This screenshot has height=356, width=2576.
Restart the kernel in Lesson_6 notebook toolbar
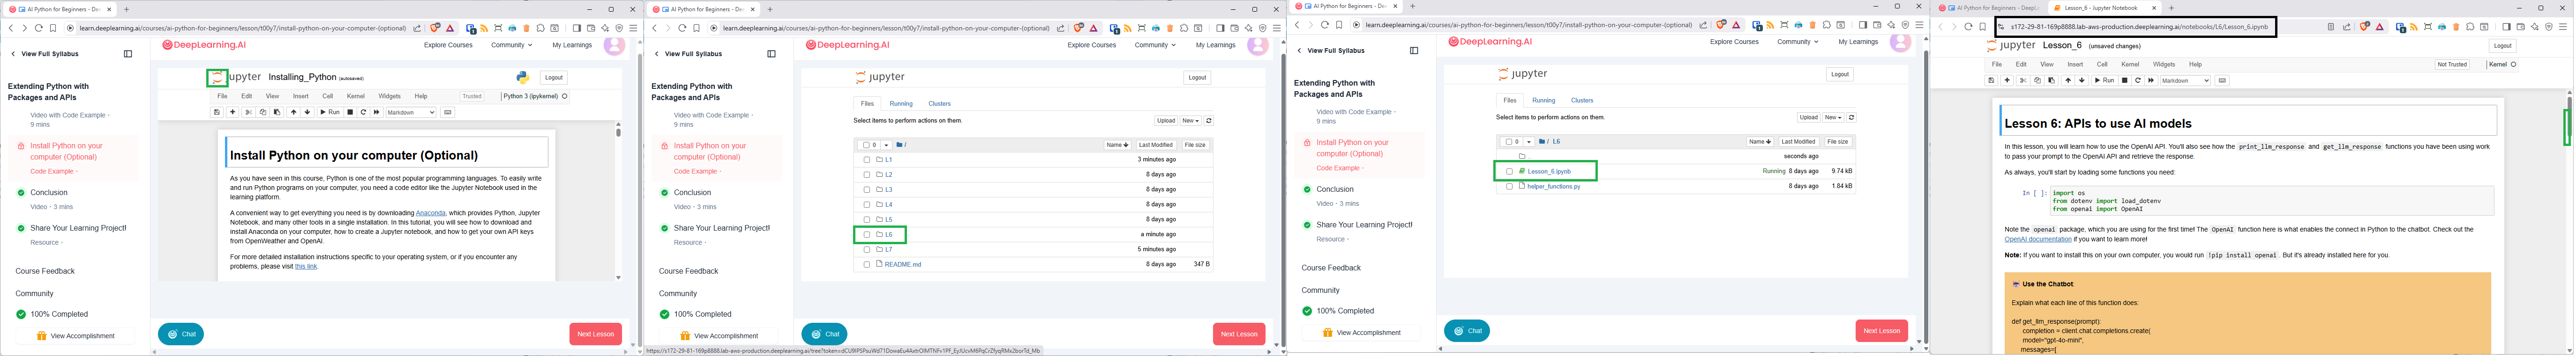[2138, 81]
